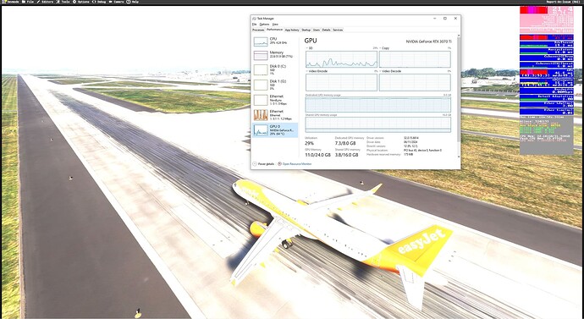Open the left Video Encode engine dropdown
Viewport: 584px width, 319px height.
[x=307, y=71]
